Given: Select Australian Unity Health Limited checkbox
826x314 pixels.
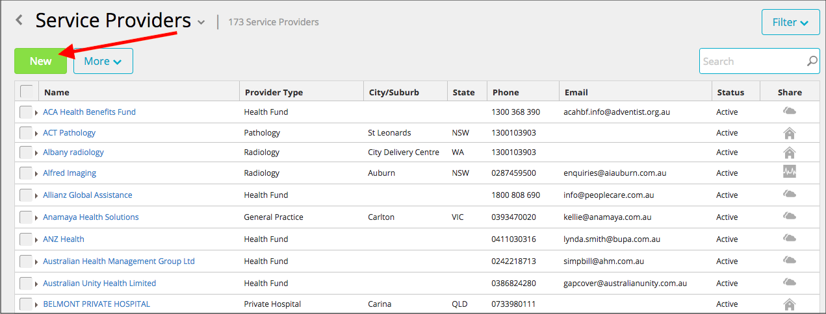Looking at the screenshot, I should coord(26,284).
